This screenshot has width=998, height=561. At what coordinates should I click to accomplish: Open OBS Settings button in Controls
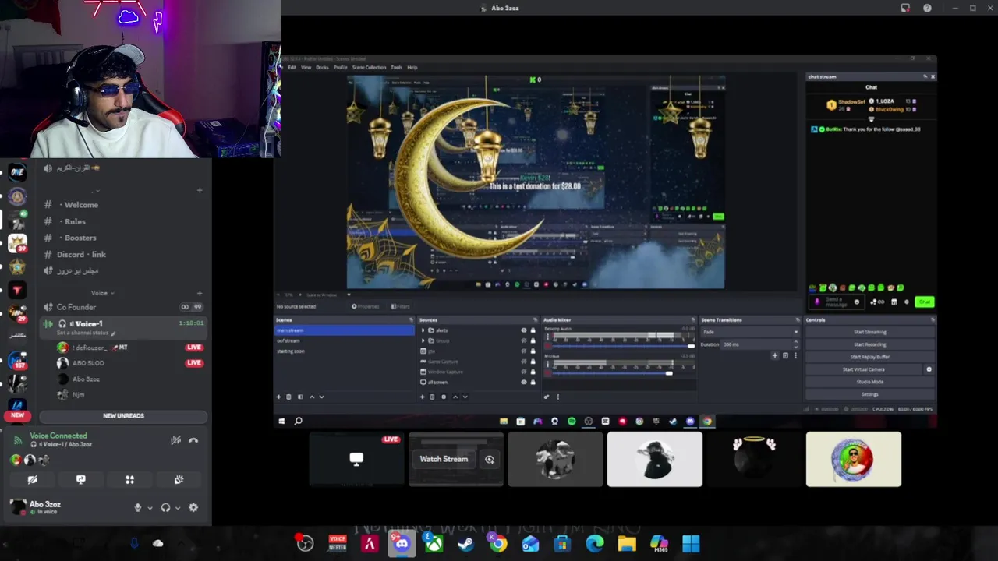(x=869, y=394)
